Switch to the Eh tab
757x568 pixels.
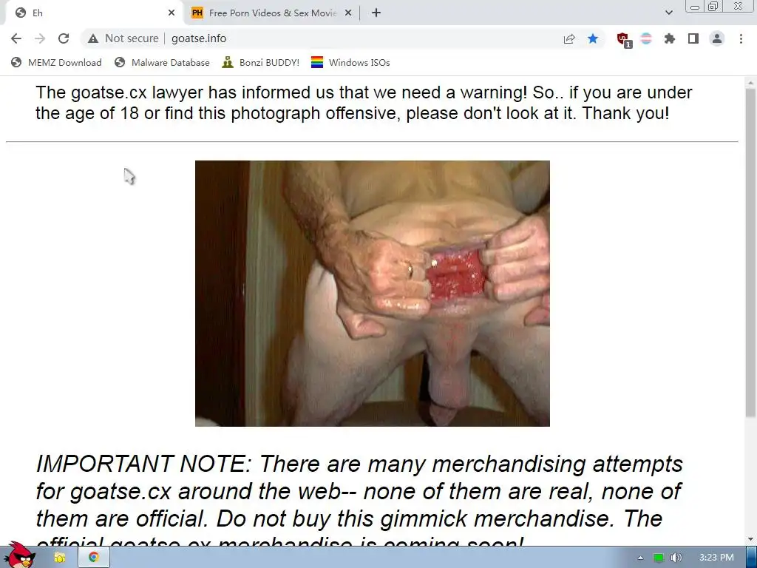[x=92, y=13]
